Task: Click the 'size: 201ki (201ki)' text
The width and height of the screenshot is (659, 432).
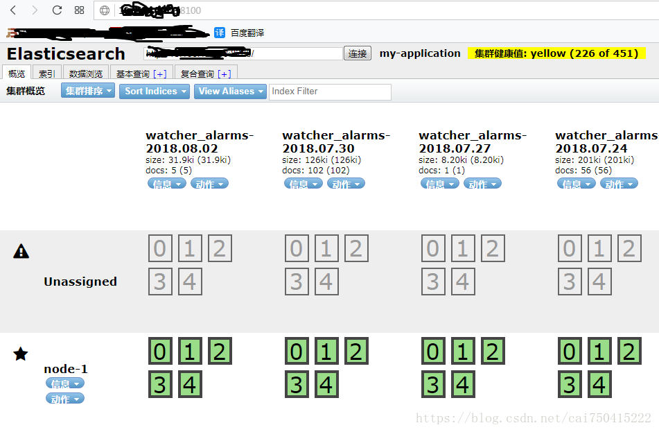Action: [x=595, y=160]
